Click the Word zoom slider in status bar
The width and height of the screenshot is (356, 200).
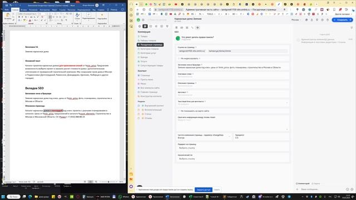coord(108,182)
